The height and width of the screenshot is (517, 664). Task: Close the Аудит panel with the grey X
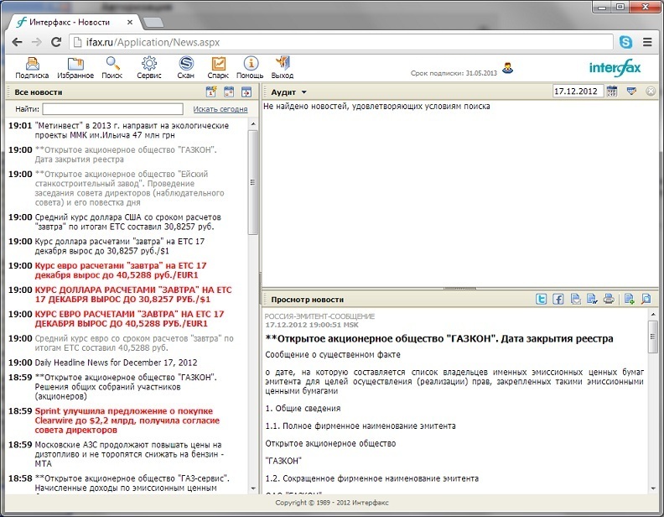tap(651, 91)
